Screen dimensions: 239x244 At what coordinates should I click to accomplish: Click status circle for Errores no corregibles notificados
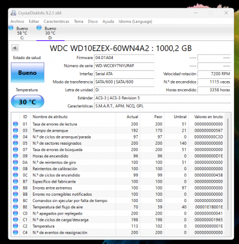[x=15, y=194]
